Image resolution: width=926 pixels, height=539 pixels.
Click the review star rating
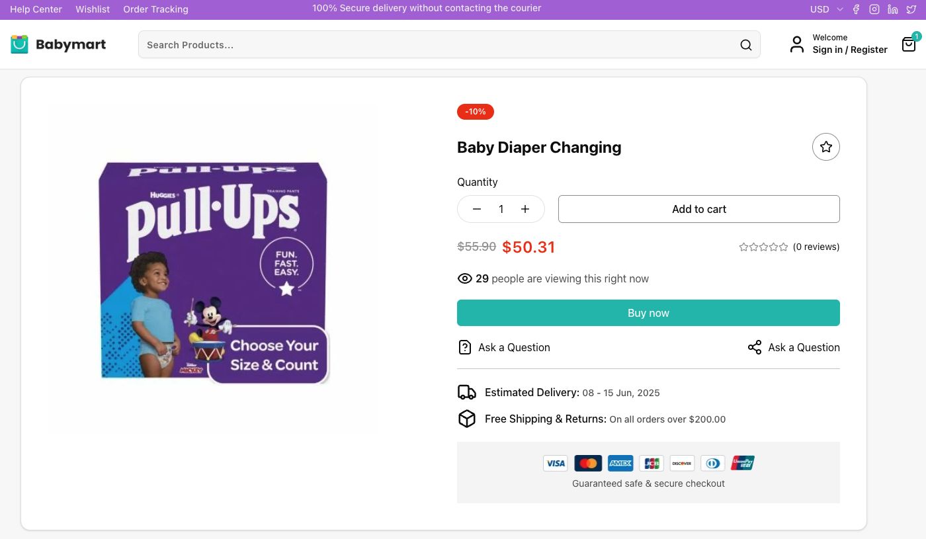[763, 247]
